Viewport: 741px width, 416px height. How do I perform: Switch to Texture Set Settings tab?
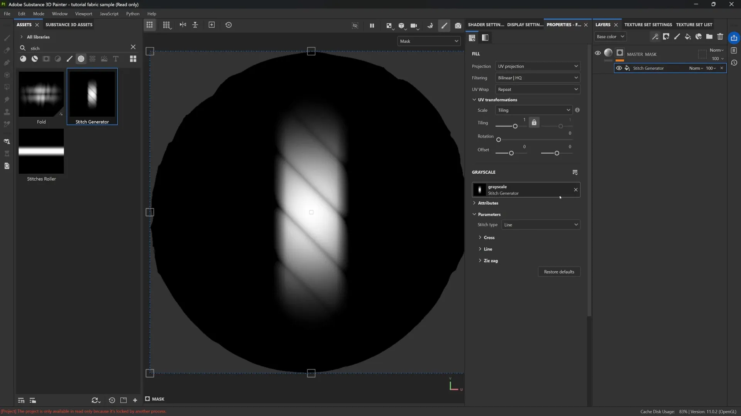(x=648, y=25)
